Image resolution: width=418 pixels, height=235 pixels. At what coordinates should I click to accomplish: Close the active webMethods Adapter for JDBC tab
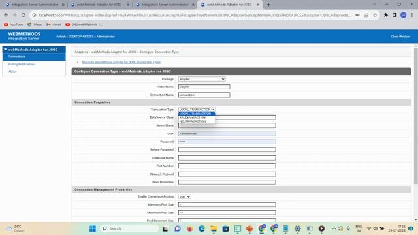tap(258, 5)
